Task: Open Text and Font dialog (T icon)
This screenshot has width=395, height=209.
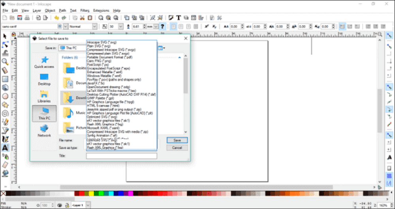Action: tap(179, 18)
